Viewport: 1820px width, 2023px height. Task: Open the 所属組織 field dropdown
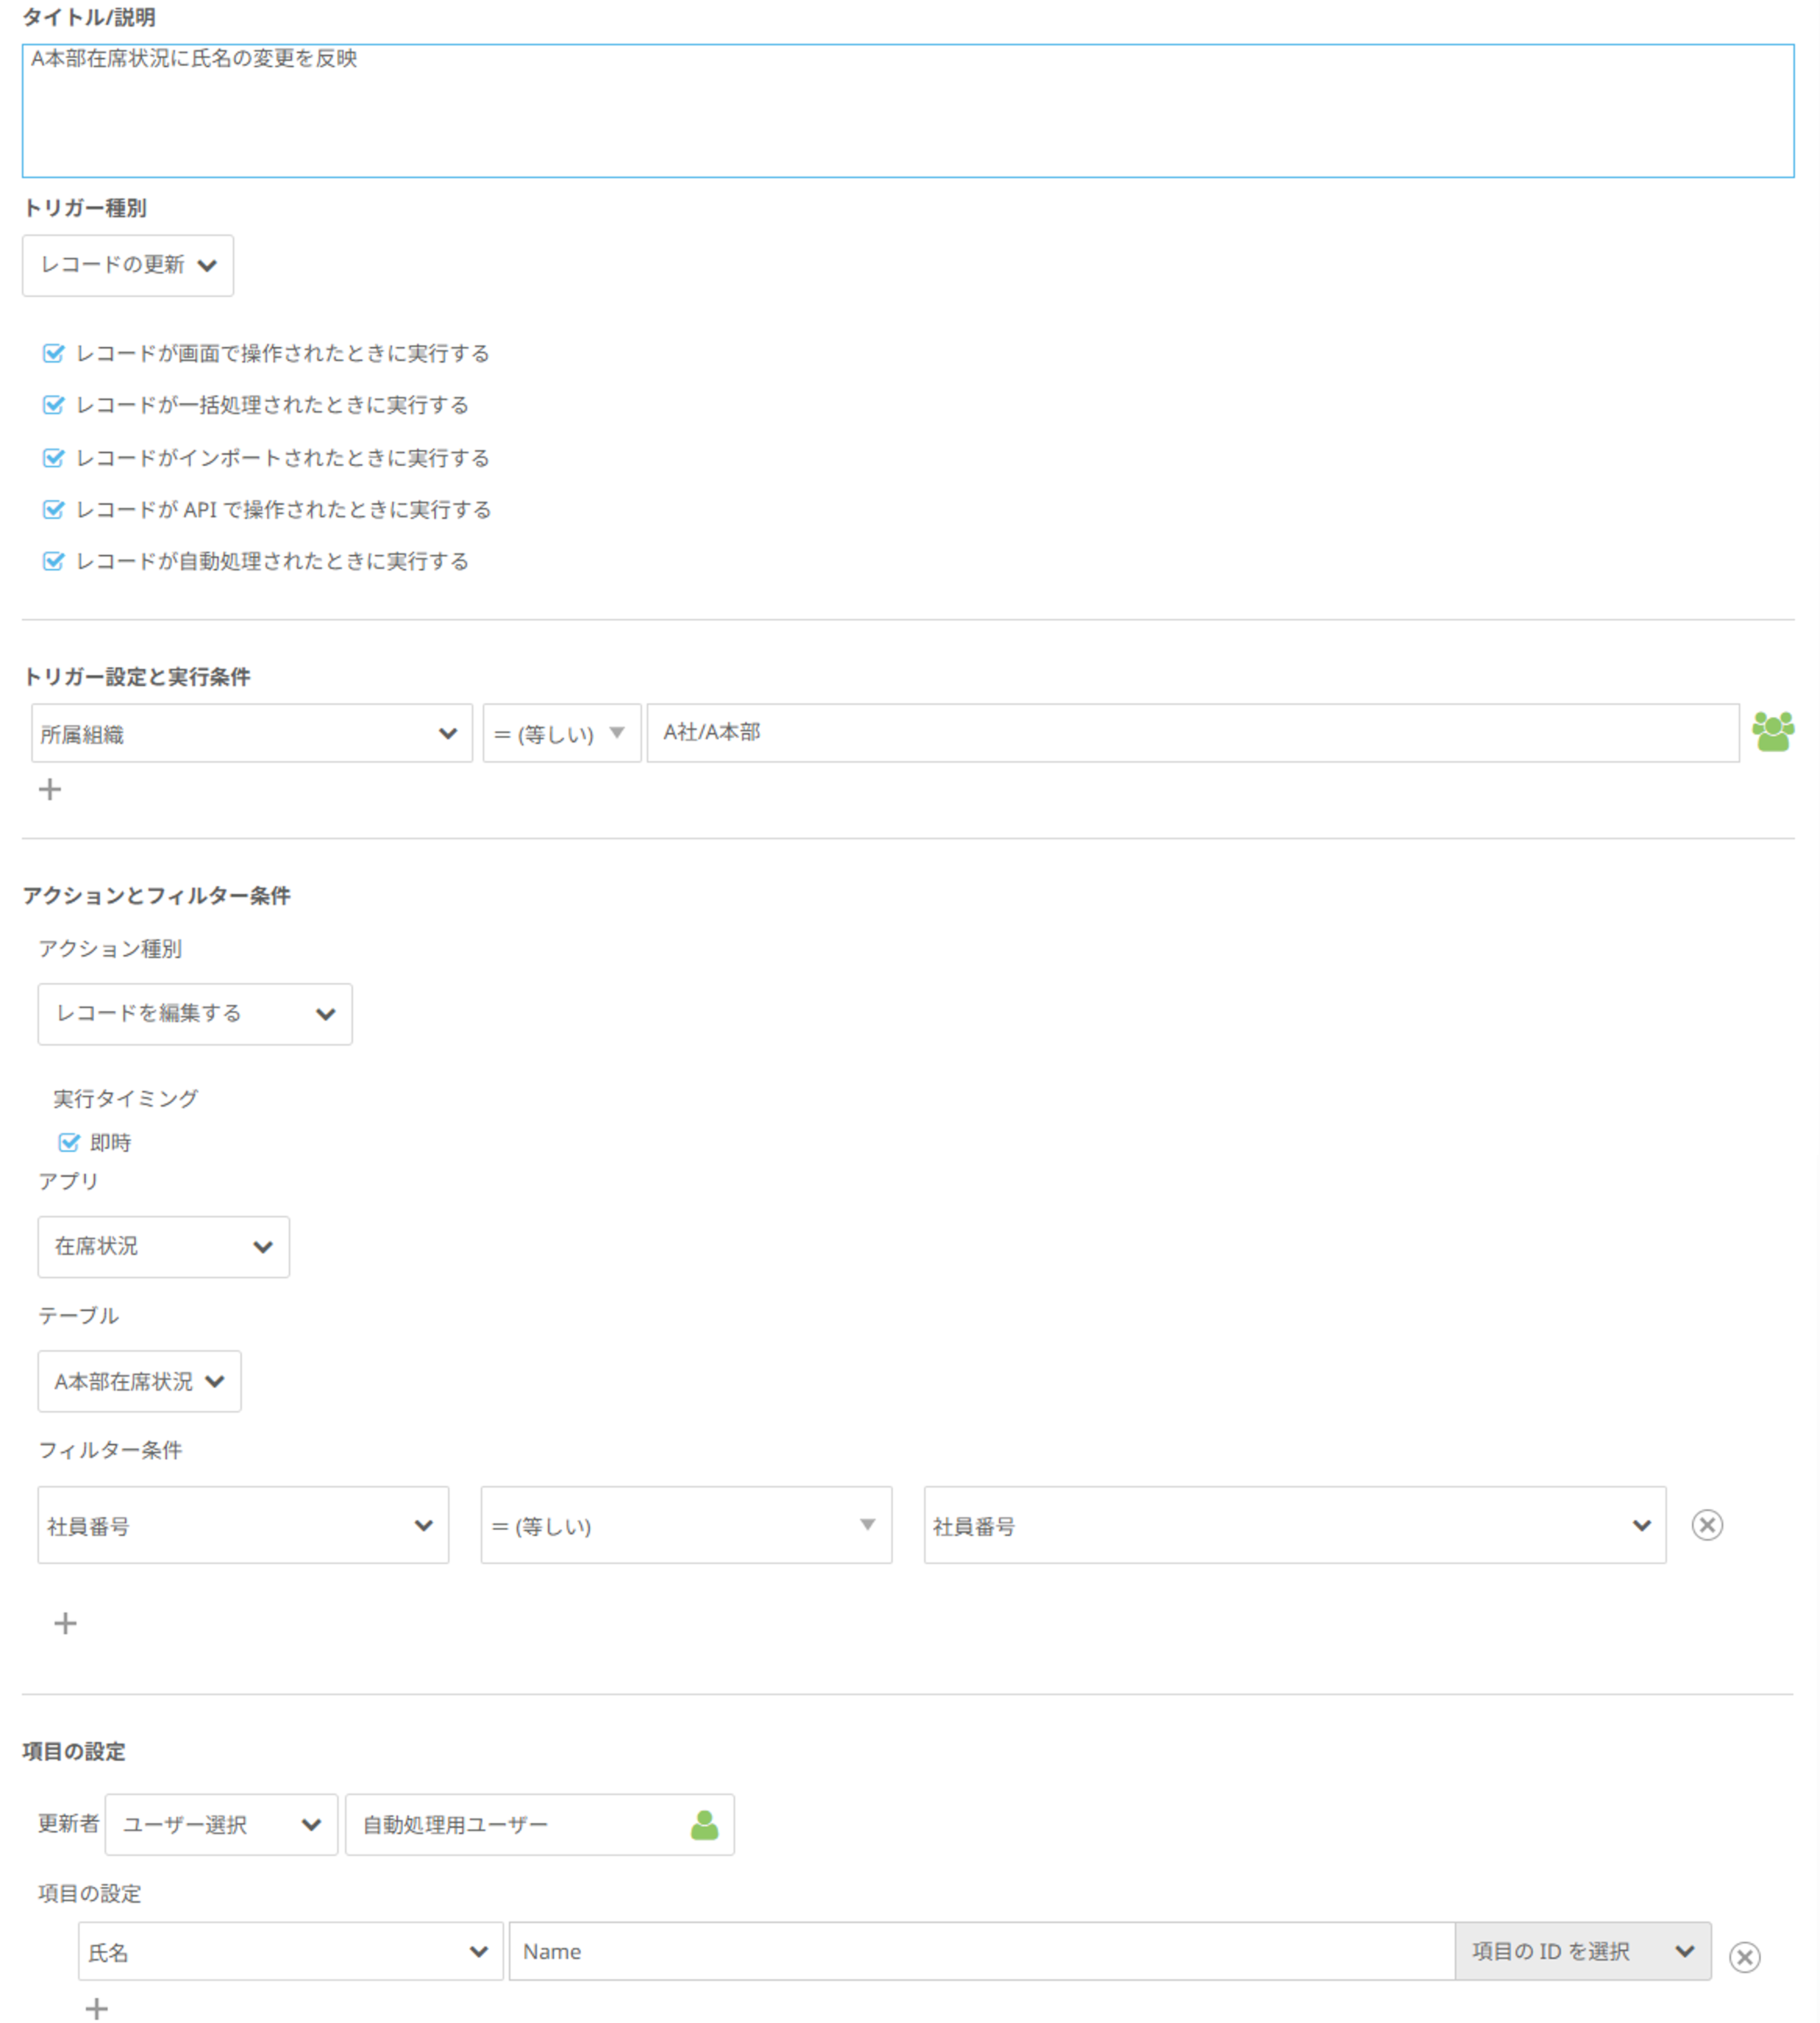[x=252, y=733]
